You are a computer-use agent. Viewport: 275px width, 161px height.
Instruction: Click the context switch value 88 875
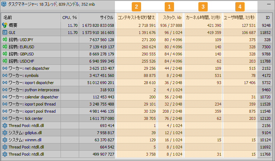(150, 75)
